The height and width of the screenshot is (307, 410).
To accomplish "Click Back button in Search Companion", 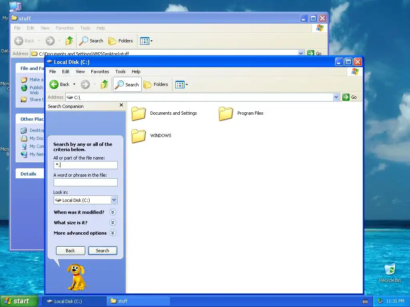I will tap(70, 251).
